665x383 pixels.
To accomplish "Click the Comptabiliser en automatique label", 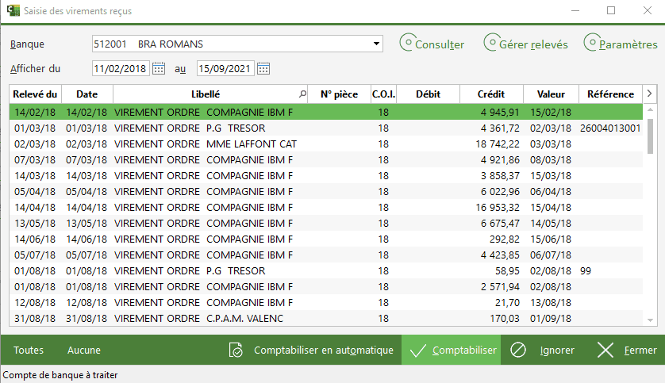I will 324,350.
